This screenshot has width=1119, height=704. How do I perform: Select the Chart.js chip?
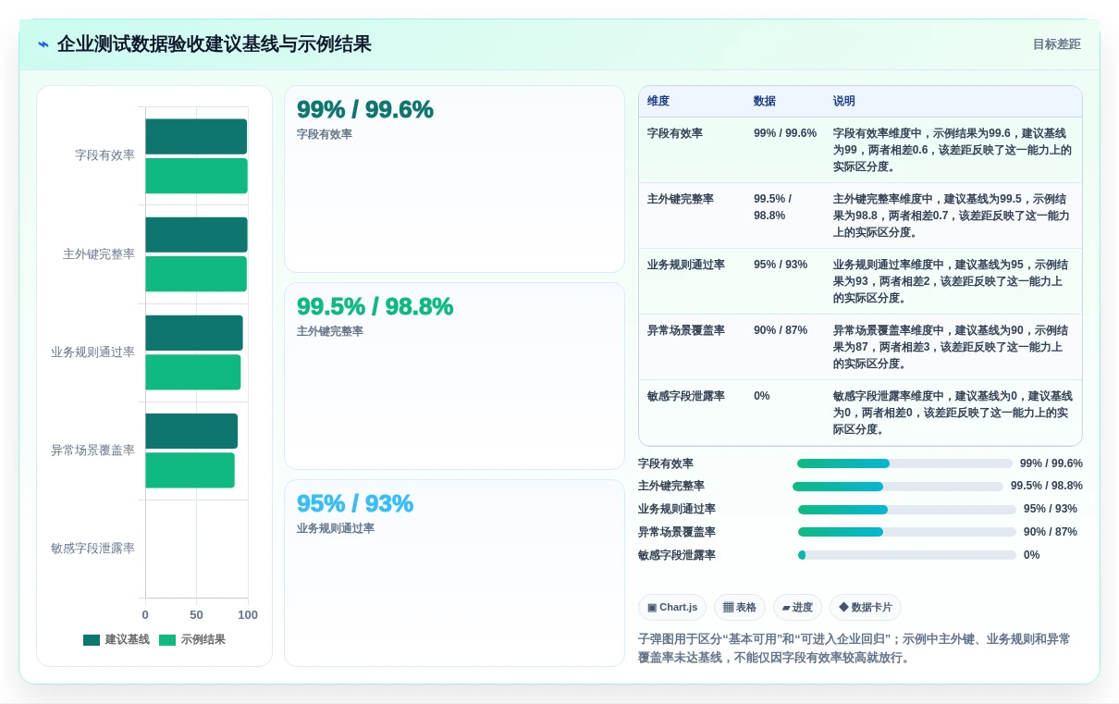click(672, 607)
